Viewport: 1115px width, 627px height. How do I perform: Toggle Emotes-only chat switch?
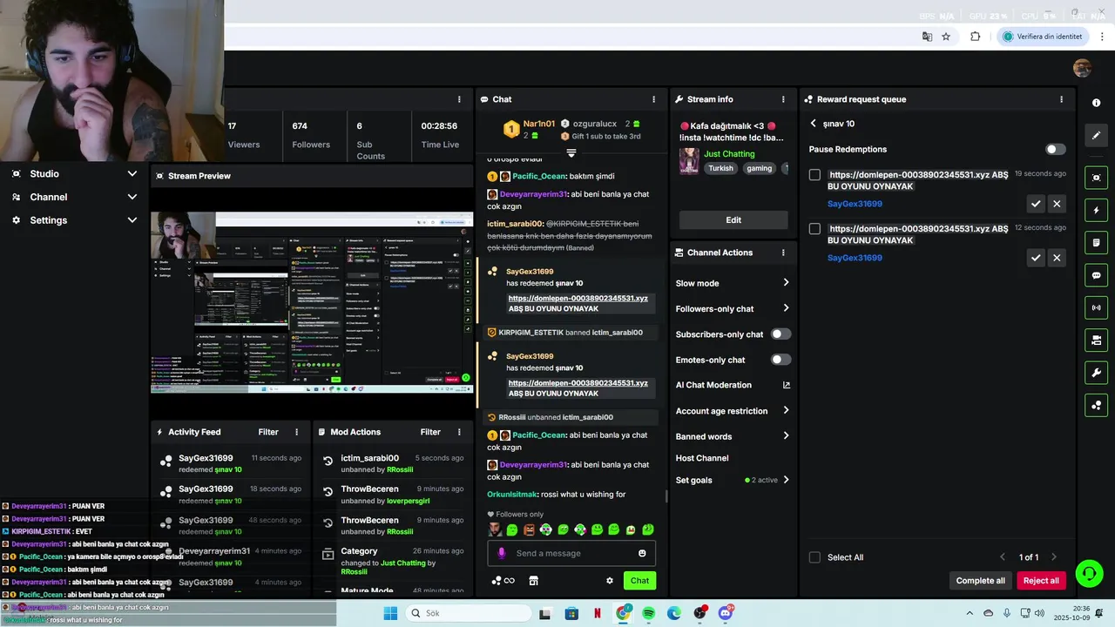click(x=780, y=360)
